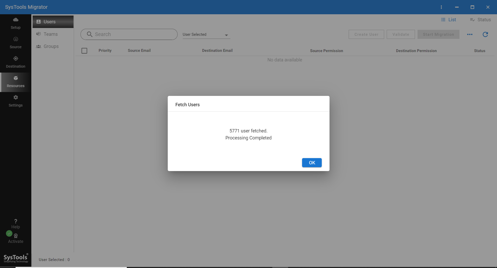Click the refresh users icon
This screenshot has width=497, height=268.
click(x=485, y=34)
